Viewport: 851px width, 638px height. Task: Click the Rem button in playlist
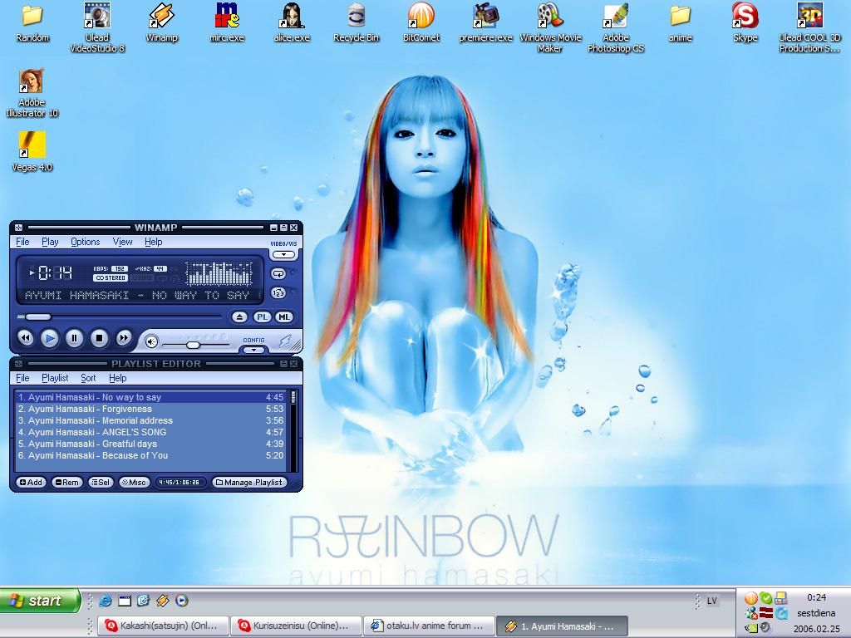pos(66,483)
